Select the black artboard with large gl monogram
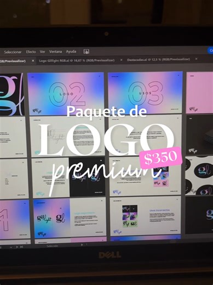Screen dimensions: 213x285 click(x=11, y=95)
